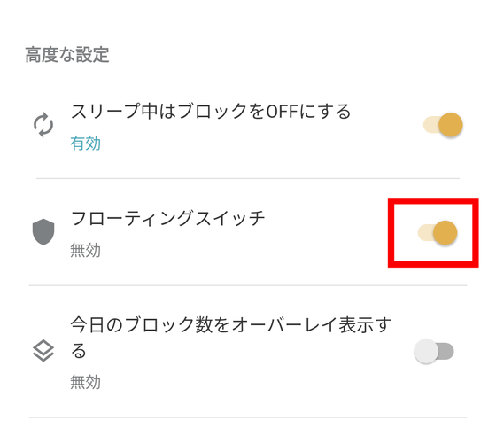
Task: Click the pale track of the floating switch toggle
Action: 425,233
